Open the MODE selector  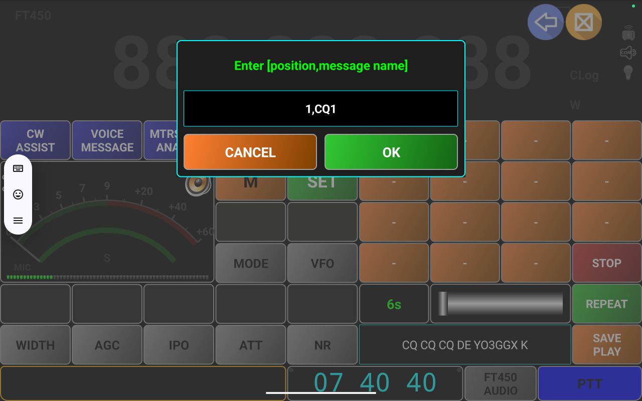tap(251, 263)
